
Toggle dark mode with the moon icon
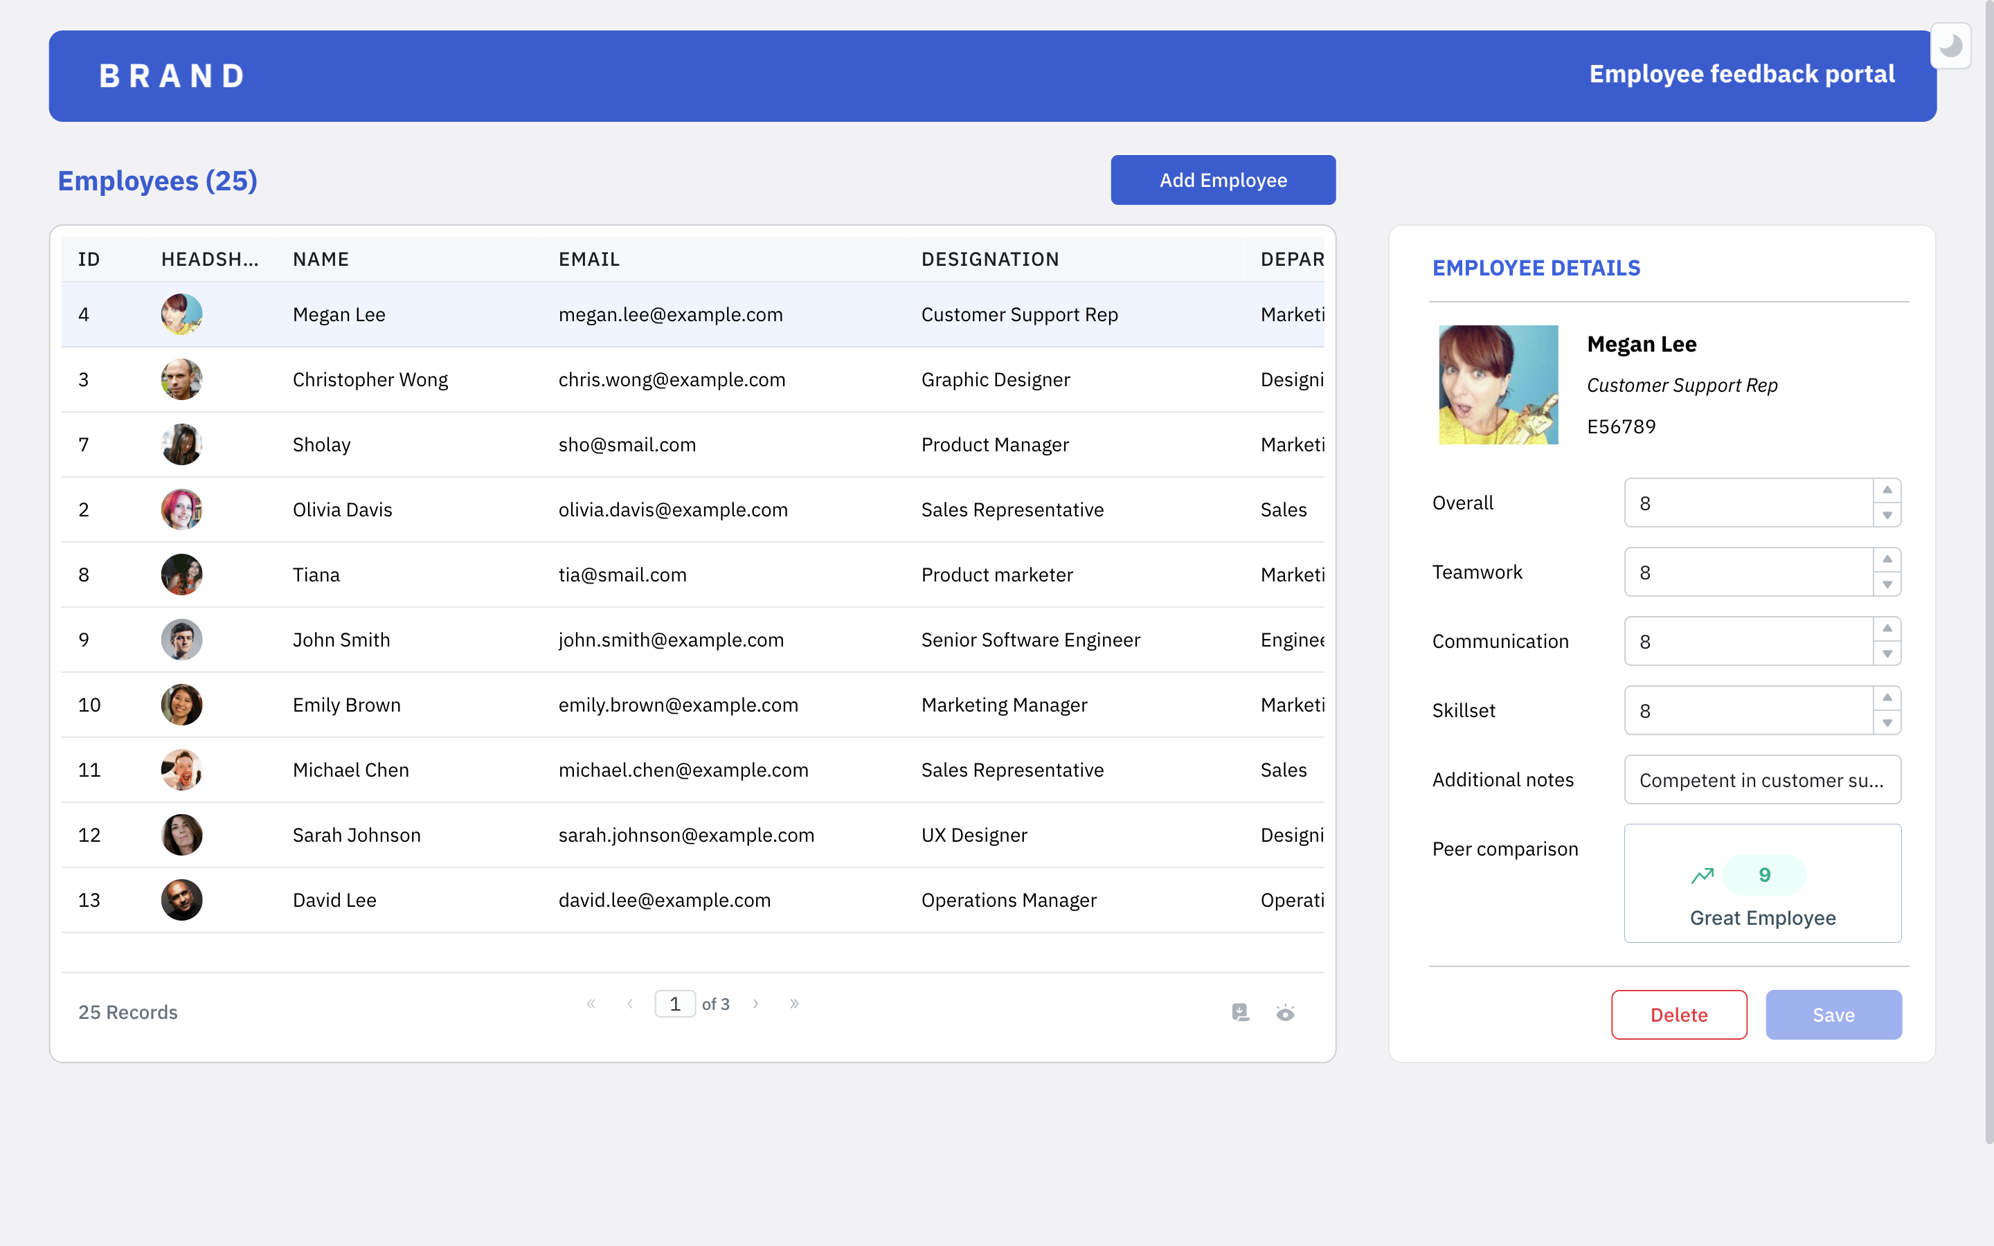coord(1950,46)
